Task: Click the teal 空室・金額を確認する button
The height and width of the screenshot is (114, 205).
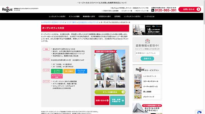Action: coord(118,101)
